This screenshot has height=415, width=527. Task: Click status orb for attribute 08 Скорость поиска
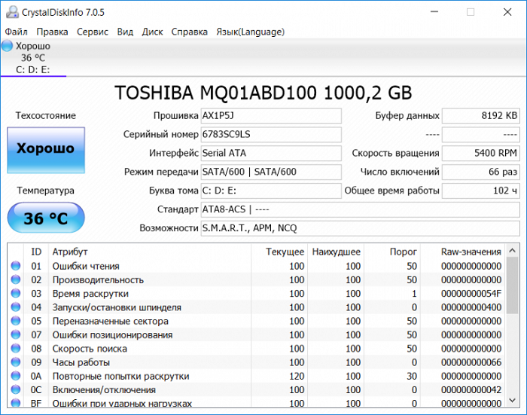[x=16, y=349]
